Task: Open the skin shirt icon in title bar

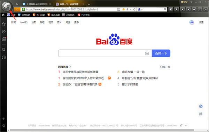Action: tap(192, 2)
